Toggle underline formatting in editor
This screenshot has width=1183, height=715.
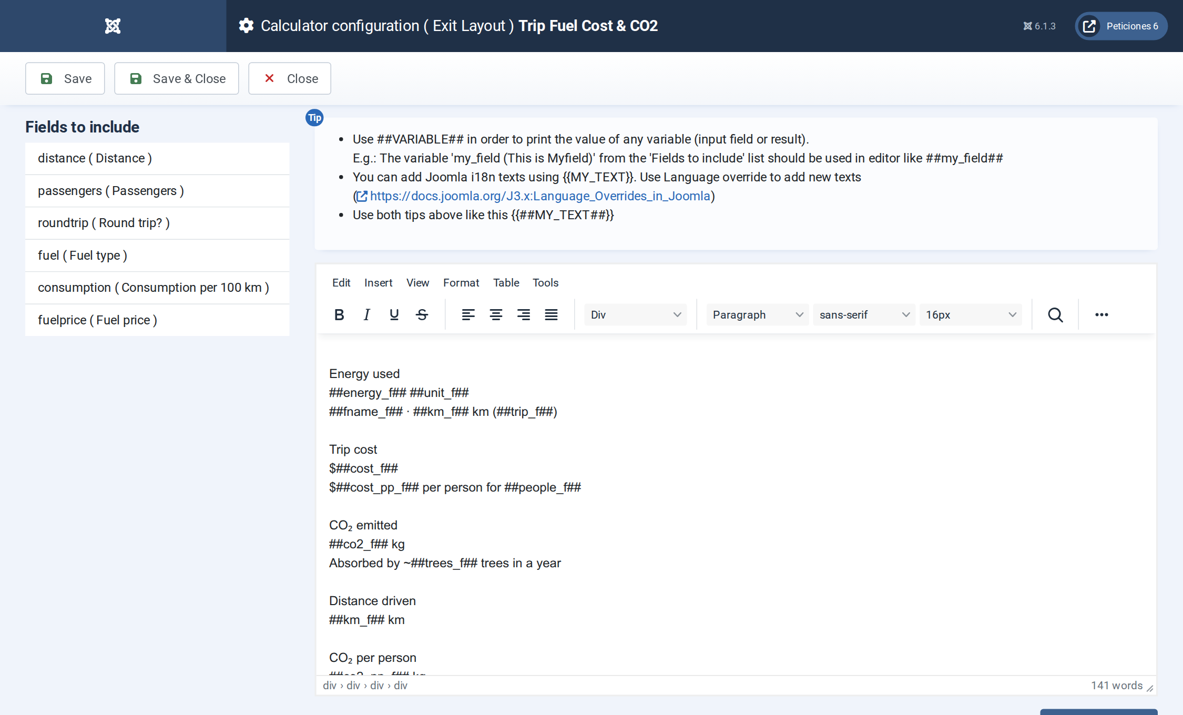(394, 314)
